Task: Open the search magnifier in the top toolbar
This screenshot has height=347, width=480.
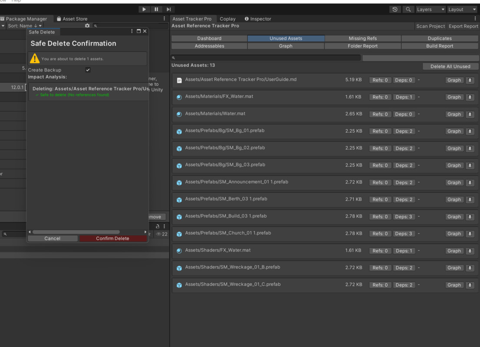Action: (x=408, y=9)
